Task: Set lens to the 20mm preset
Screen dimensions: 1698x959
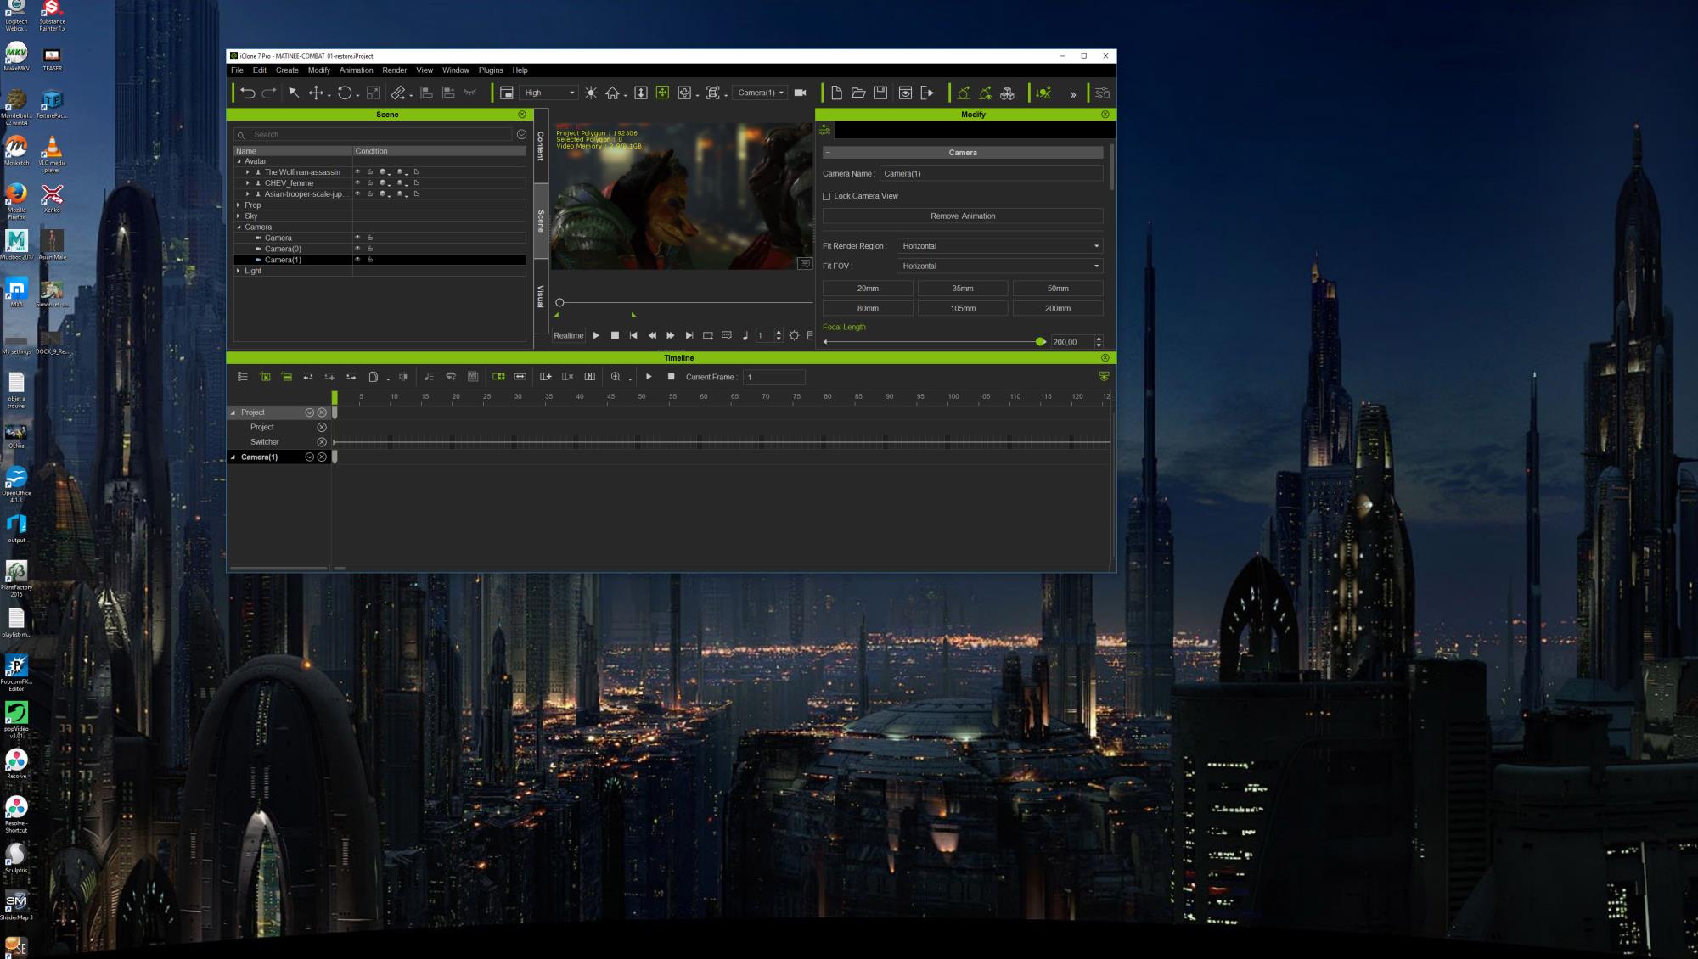Action: (x=868, y=289)
